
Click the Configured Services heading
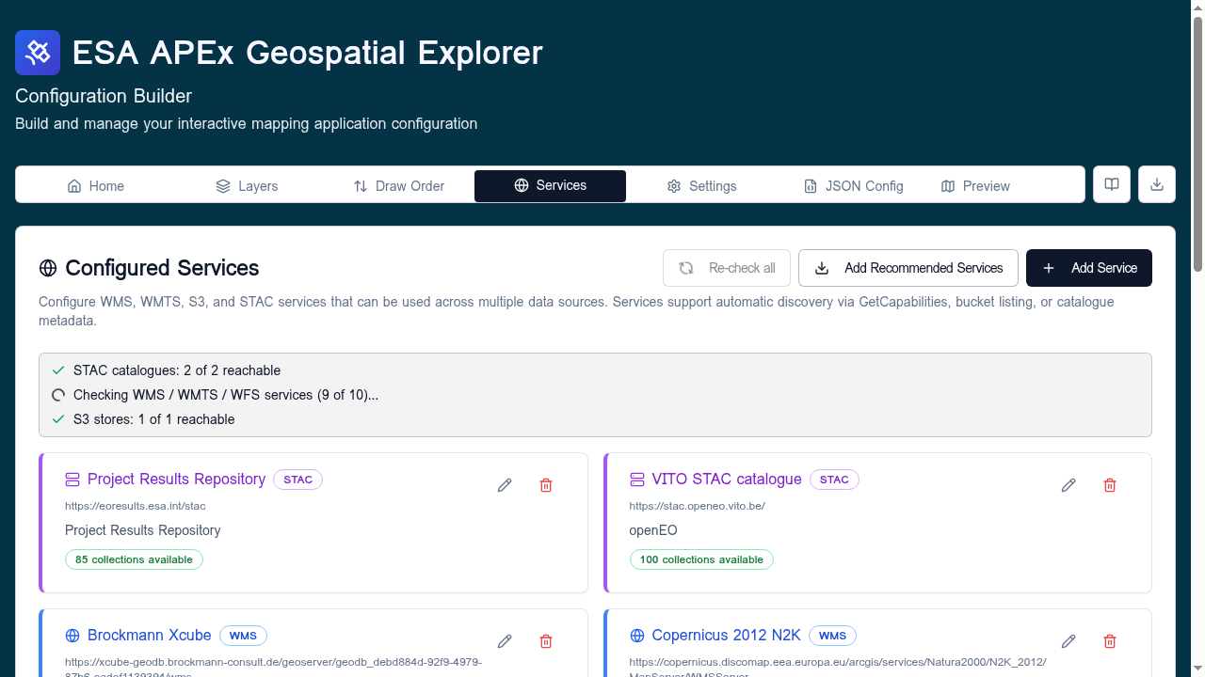162,268
